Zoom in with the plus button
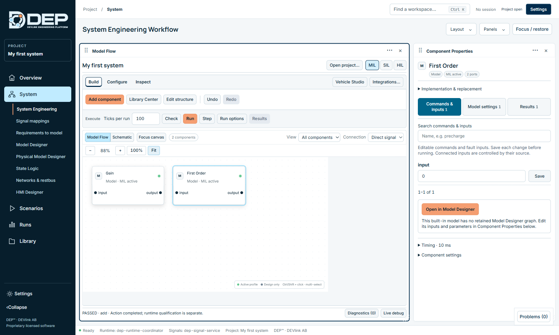This screenshot has height=335, width=559. pyautogui.click(x=120, y=150)
